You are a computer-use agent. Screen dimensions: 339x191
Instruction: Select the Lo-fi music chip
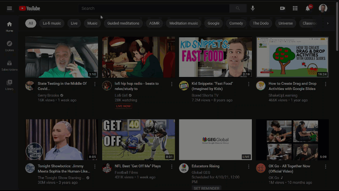tap(52, 23)
